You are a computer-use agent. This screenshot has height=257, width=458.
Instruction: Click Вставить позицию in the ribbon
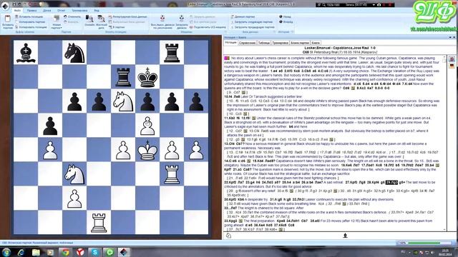31,17
